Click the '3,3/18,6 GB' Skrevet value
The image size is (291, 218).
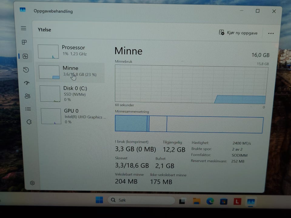click(x=132, y=165)
